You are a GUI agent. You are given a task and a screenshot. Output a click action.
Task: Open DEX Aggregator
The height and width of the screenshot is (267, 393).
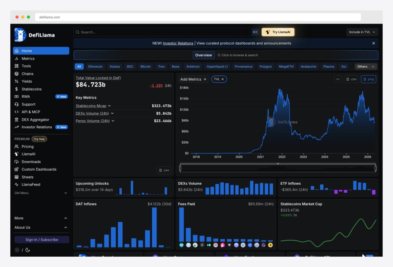[41, 119]
